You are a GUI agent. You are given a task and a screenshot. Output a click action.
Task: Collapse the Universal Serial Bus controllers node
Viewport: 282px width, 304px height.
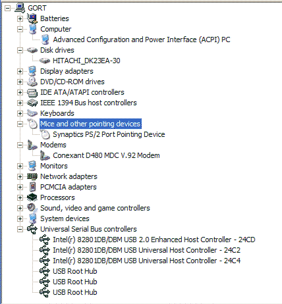[20, 229]
